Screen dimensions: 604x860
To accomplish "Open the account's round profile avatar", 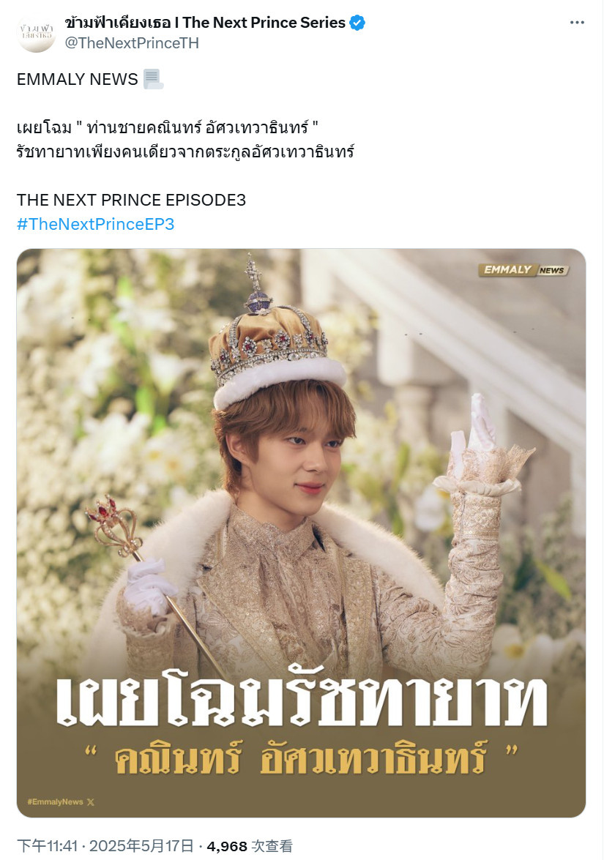I will coord(36,33).
